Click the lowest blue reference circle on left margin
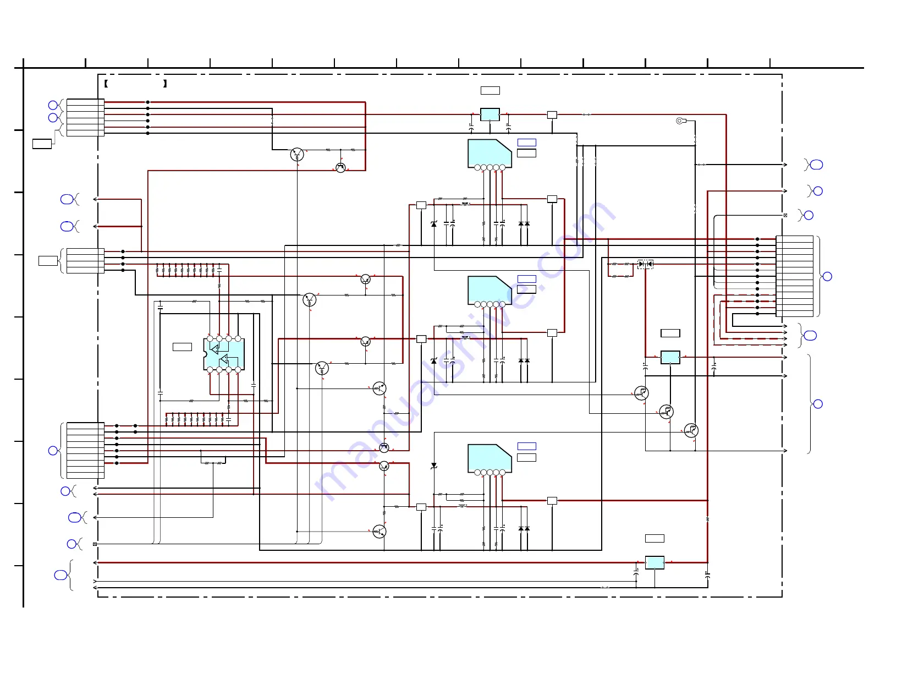The width and height of the screenshot is (924, 695). click(61, 575)
